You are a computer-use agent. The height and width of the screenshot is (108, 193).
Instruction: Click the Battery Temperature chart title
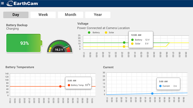pos(20,67)
